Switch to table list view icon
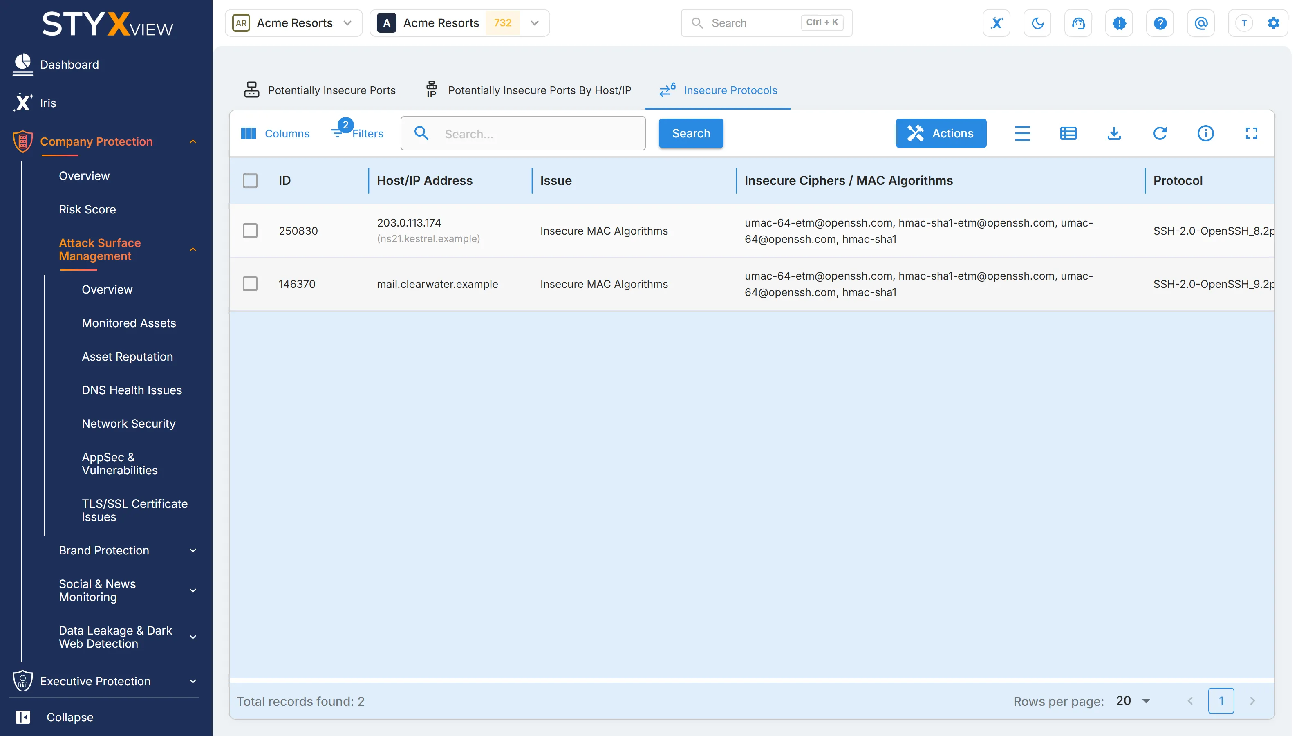Viewport: 1308px width, 736px height. (x=1068, y=134)
